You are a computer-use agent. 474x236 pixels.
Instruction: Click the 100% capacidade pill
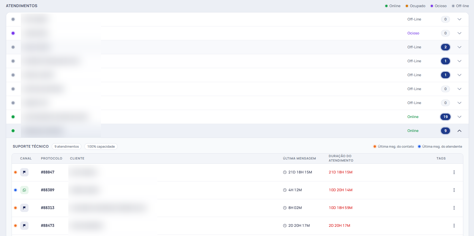[101, 146]
